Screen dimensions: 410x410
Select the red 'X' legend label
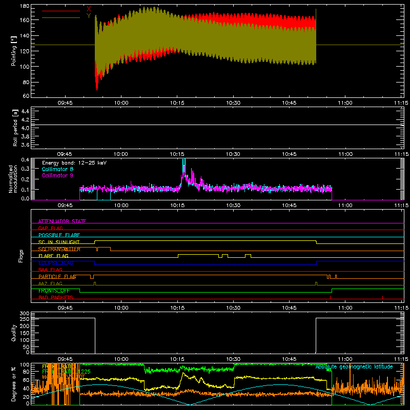click(x=89, y=9)
